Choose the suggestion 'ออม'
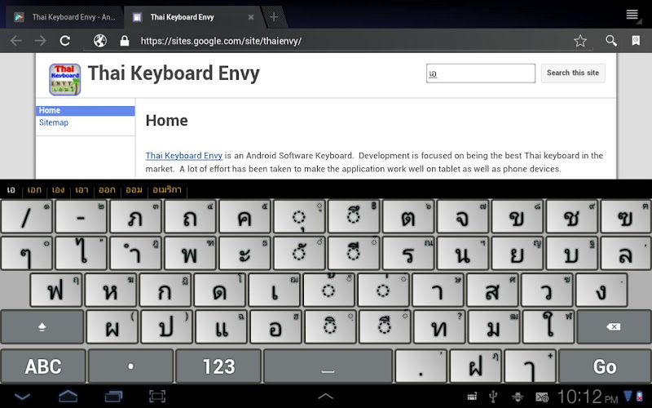This screenshot has width=652, height=408. coord(134,190)
